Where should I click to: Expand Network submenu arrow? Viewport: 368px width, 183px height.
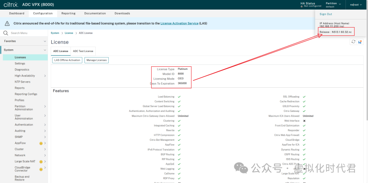[x=45, y=155]
